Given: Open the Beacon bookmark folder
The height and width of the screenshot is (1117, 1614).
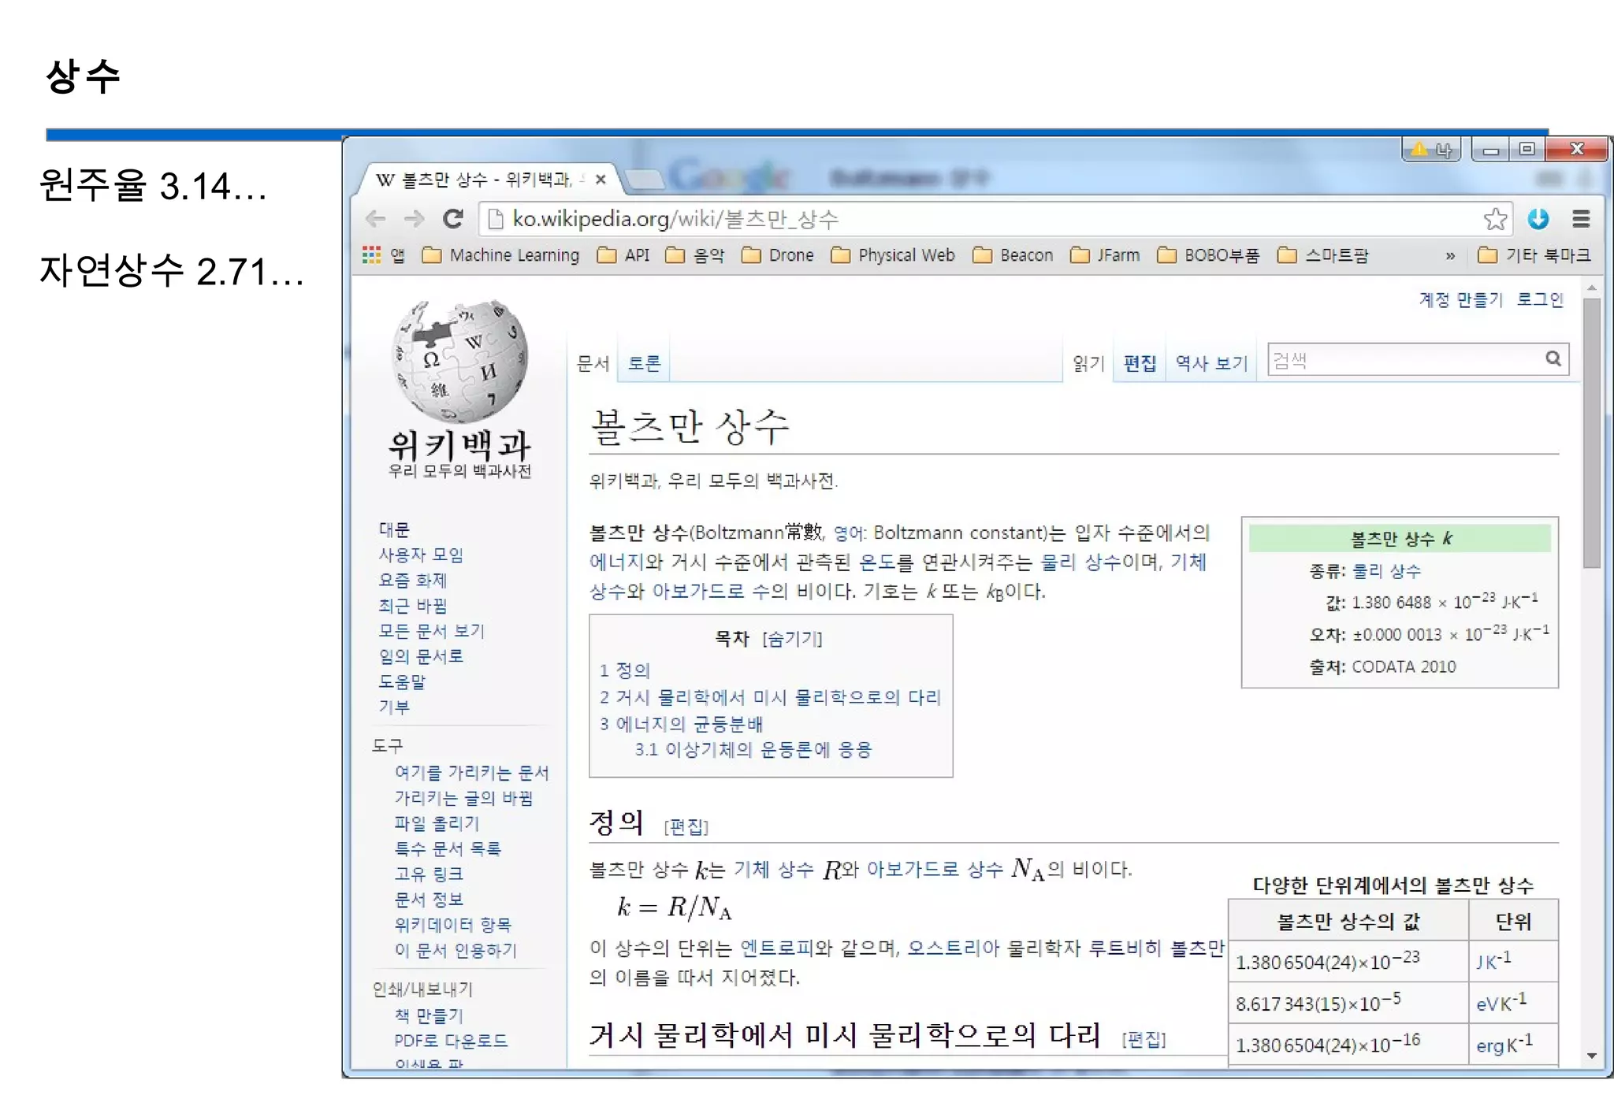Looking at the screenshot, I should pos(1013,255).
